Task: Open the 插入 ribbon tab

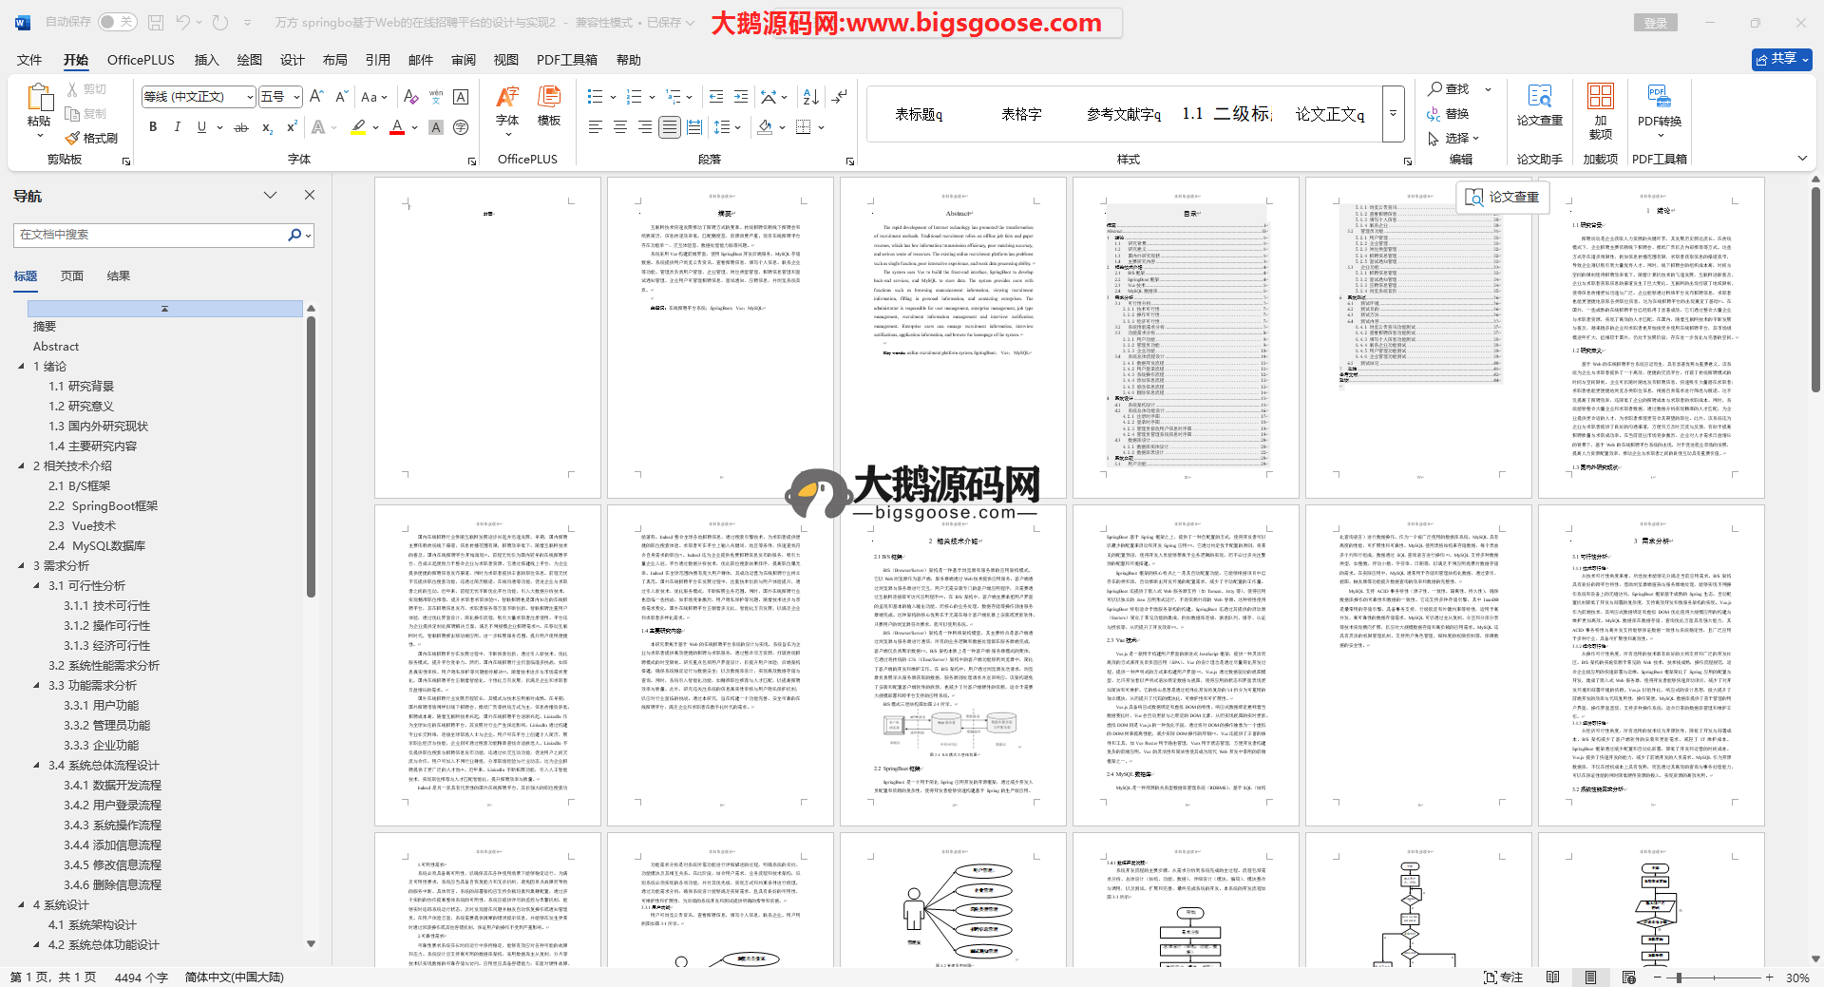Action: [x=206, y=60]
